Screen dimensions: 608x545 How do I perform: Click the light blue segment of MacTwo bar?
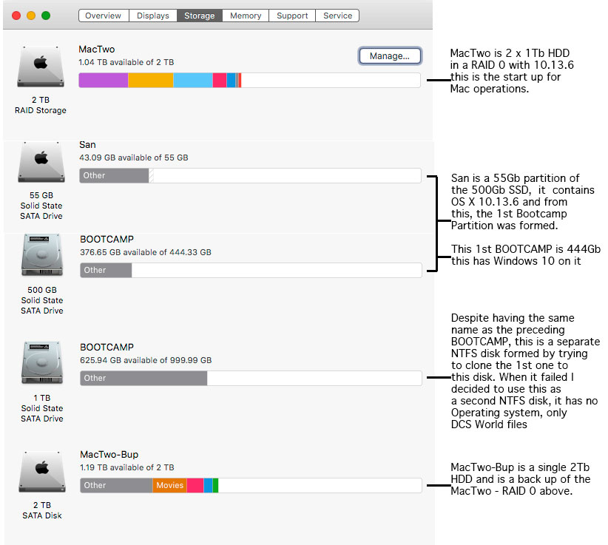[x=193, y=81]
